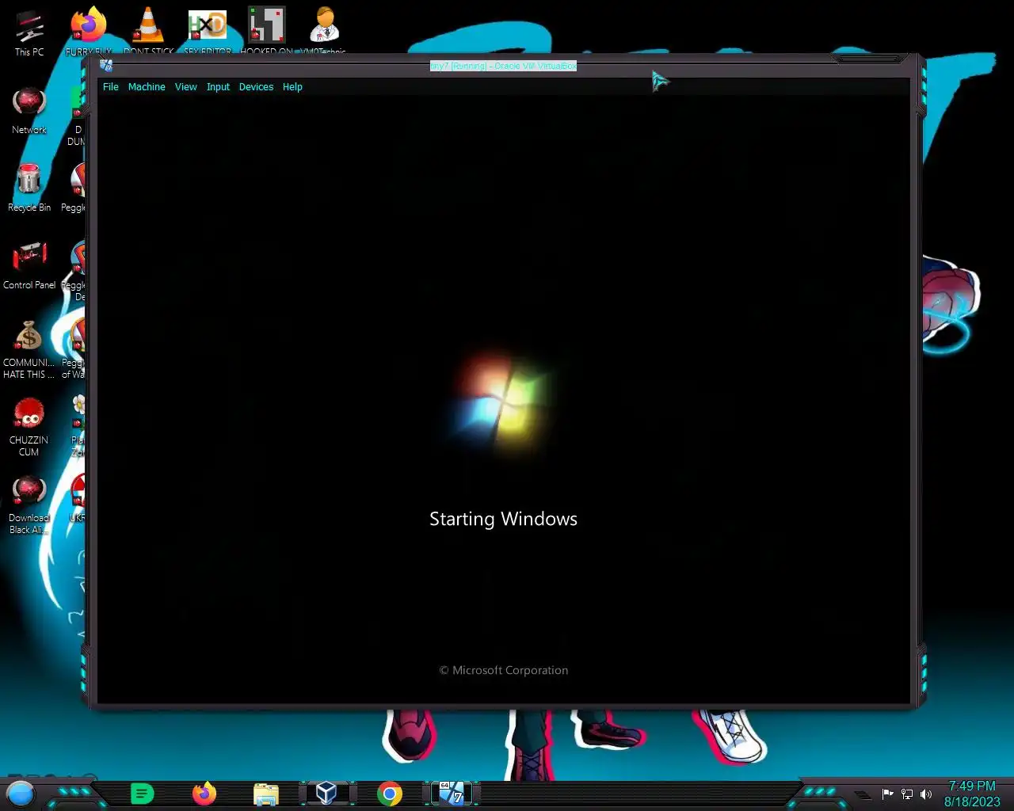Switch to VirtualBox Manager on taskbar
The image size is (1014, 811).
[x=326, y=793]
